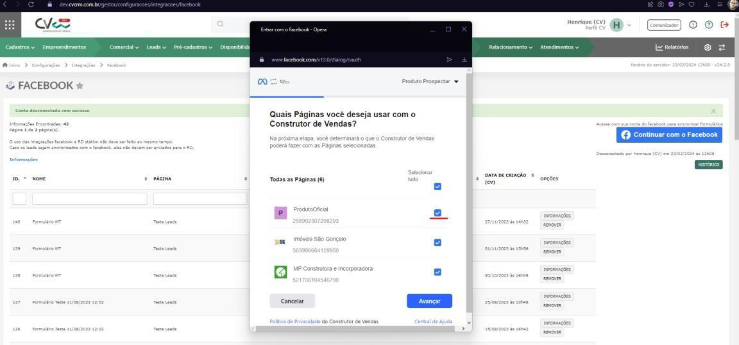
Task: Click the Informações link above the table
Action: pyautogui.click(x=24, y=159)
